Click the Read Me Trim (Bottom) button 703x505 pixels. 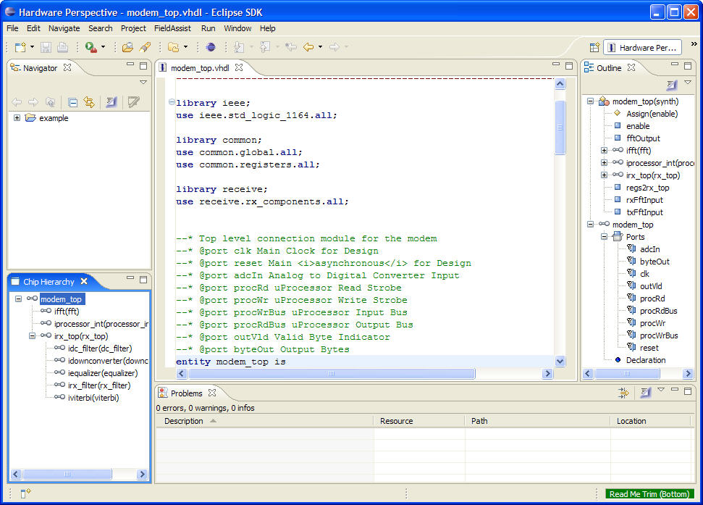click(649, 494)
